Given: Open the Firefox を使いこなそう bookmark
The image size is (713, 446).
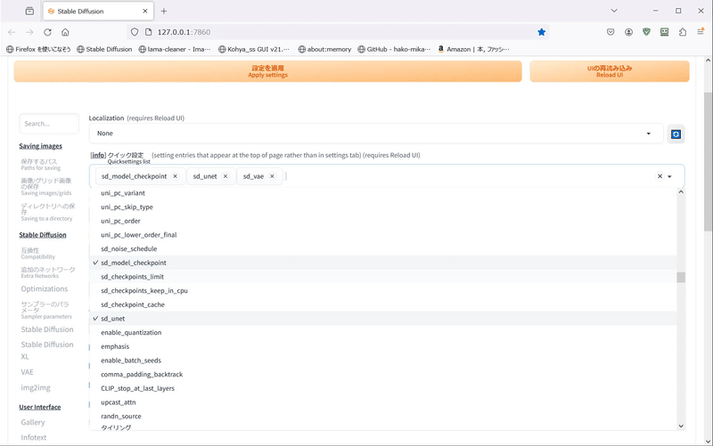Looking at the screenshot, I should 38,49.
